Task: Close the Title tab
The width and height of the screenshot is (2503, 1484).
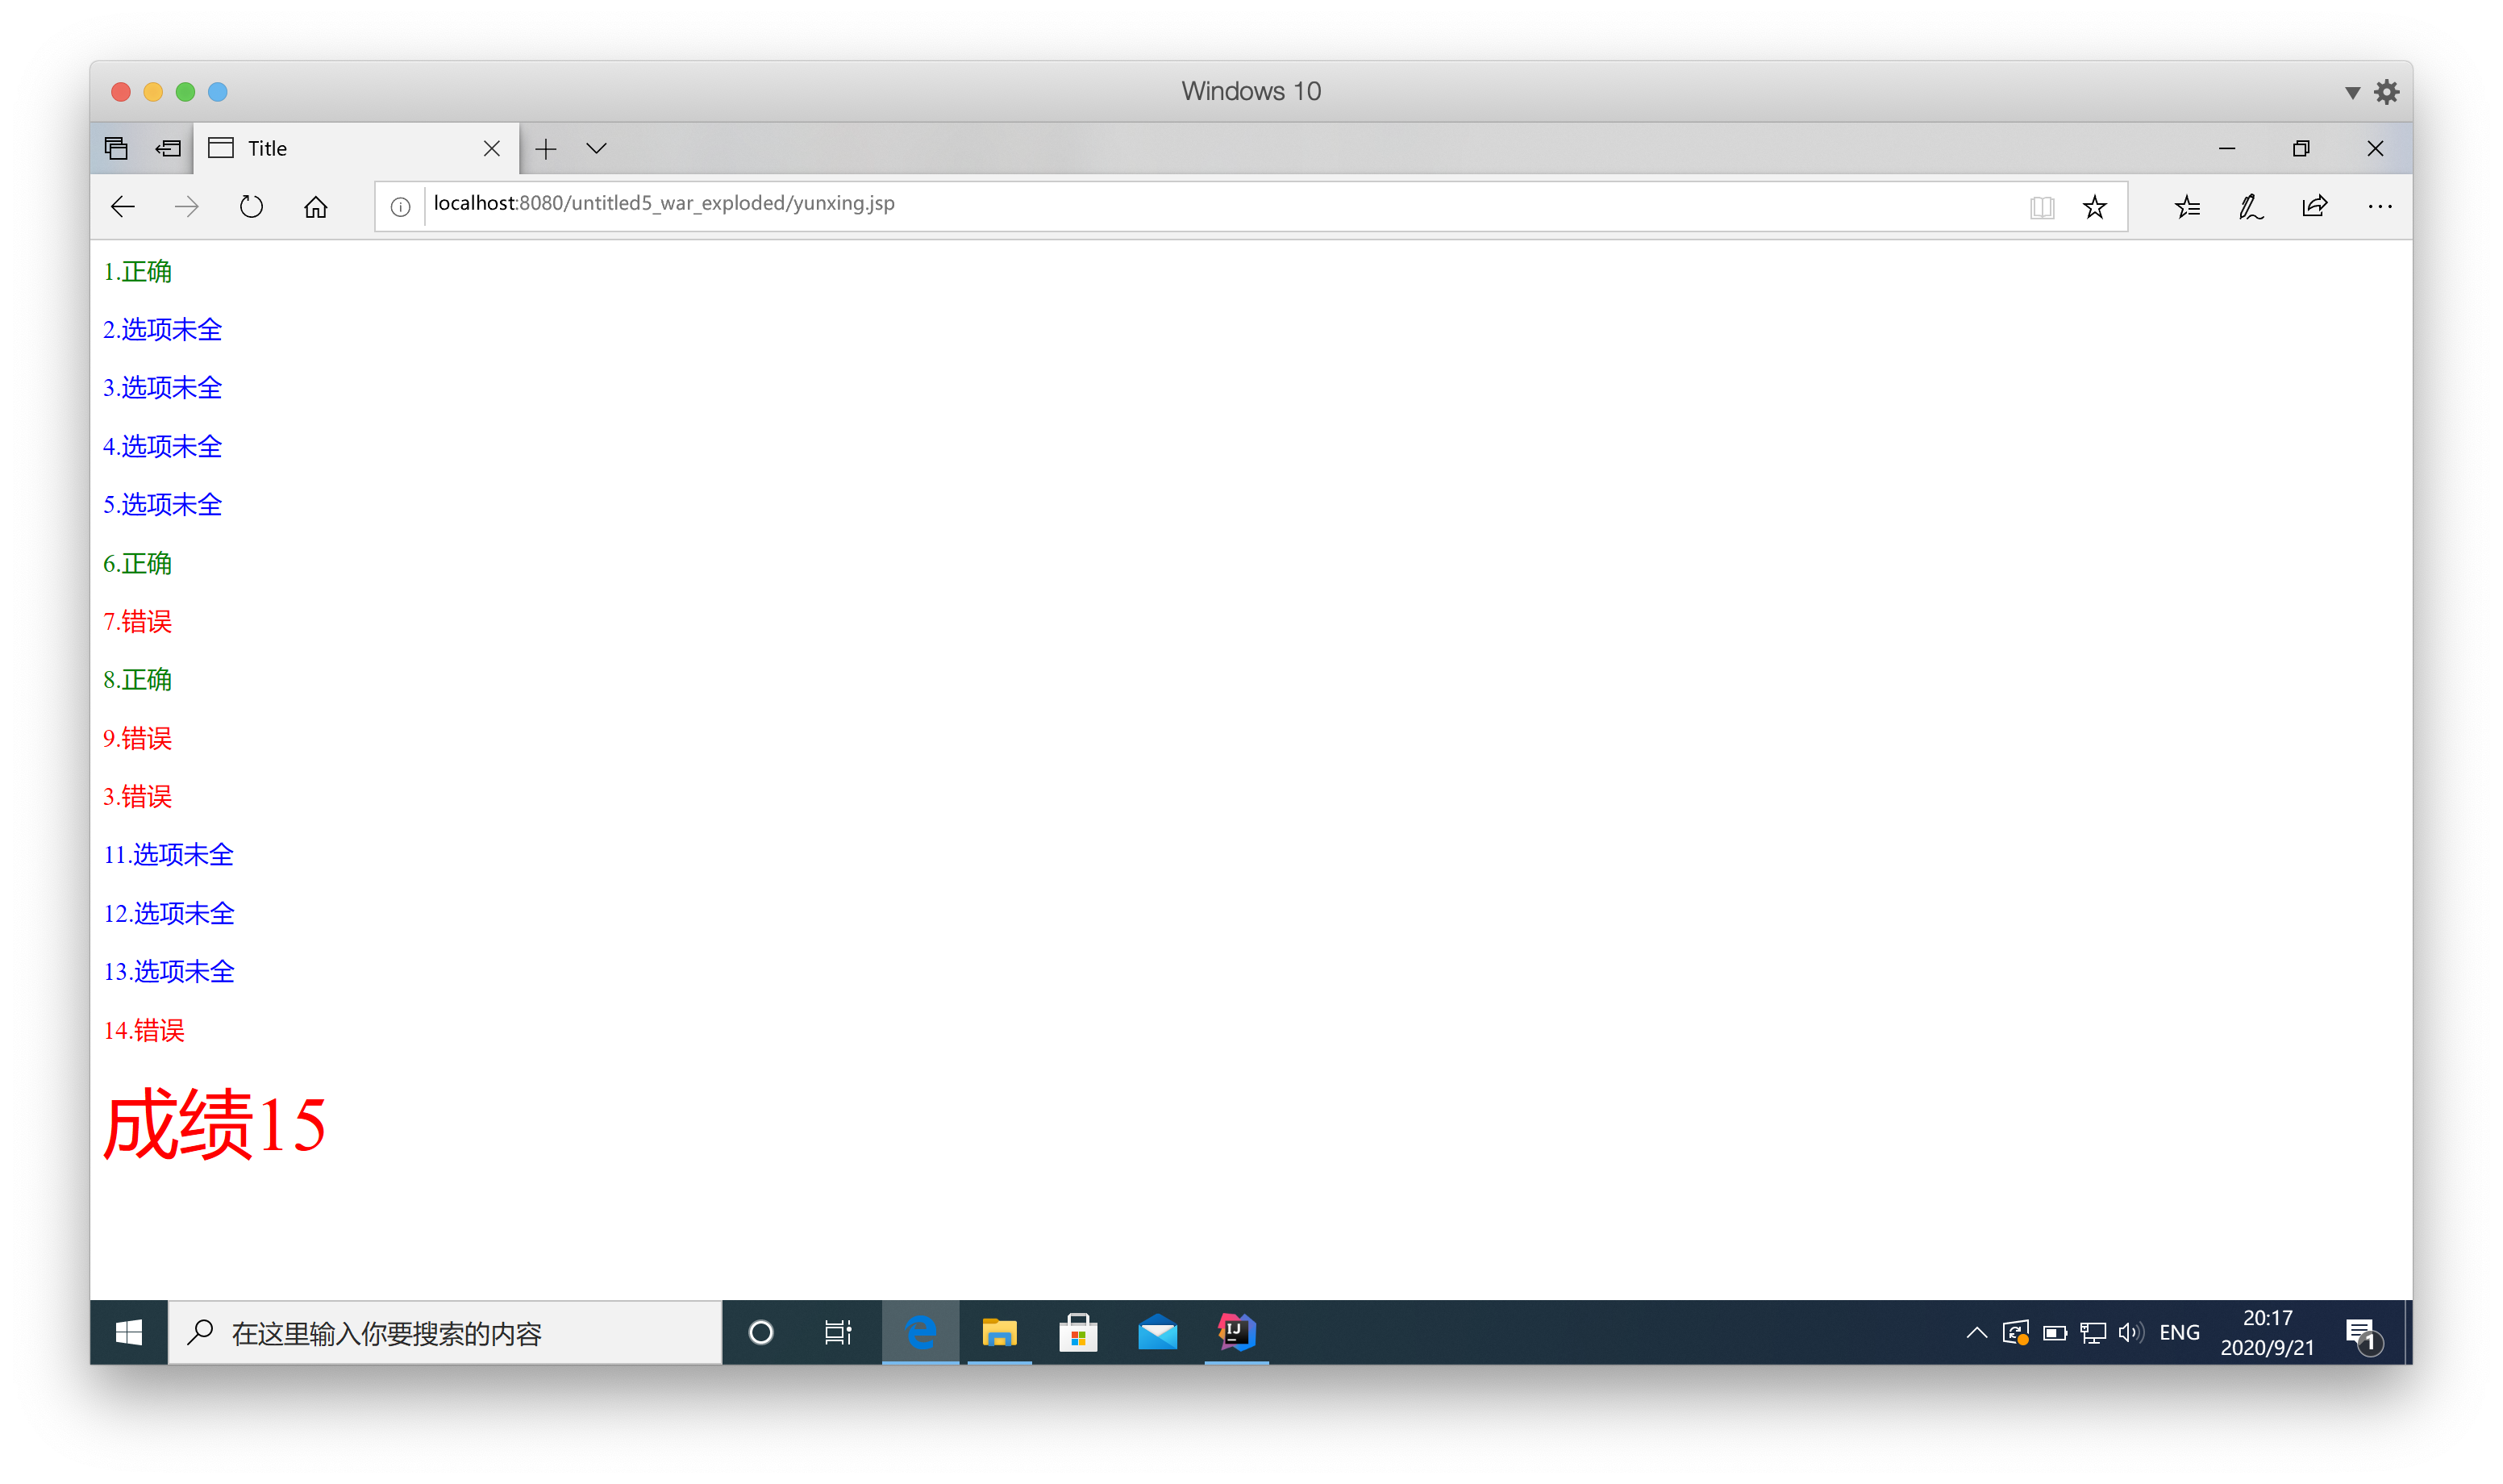Action: point(492,148)
